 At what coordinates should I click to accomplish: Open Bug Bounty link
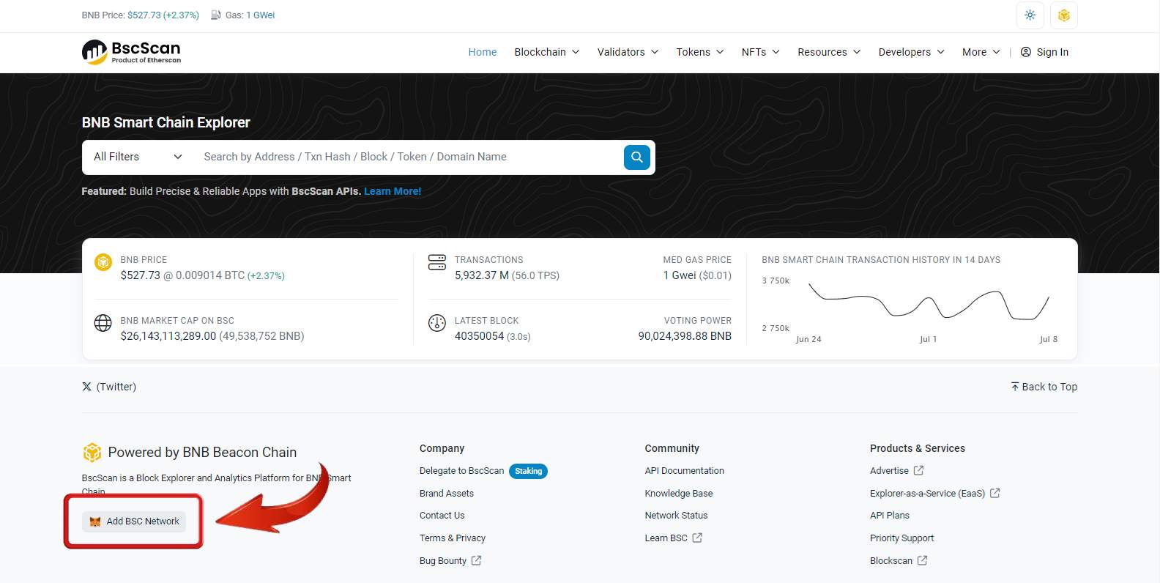pyautogui.click(x=443, y=561)
